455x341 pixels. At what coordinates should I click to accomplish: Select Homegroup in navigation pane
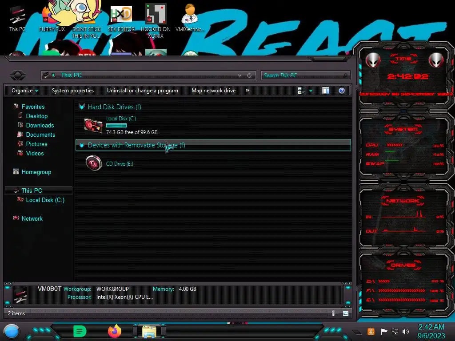coord(36,172)
